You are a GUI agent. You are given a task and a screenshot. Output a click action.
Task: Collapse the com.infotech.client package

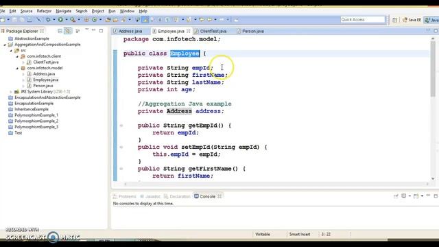click(17, 56)
